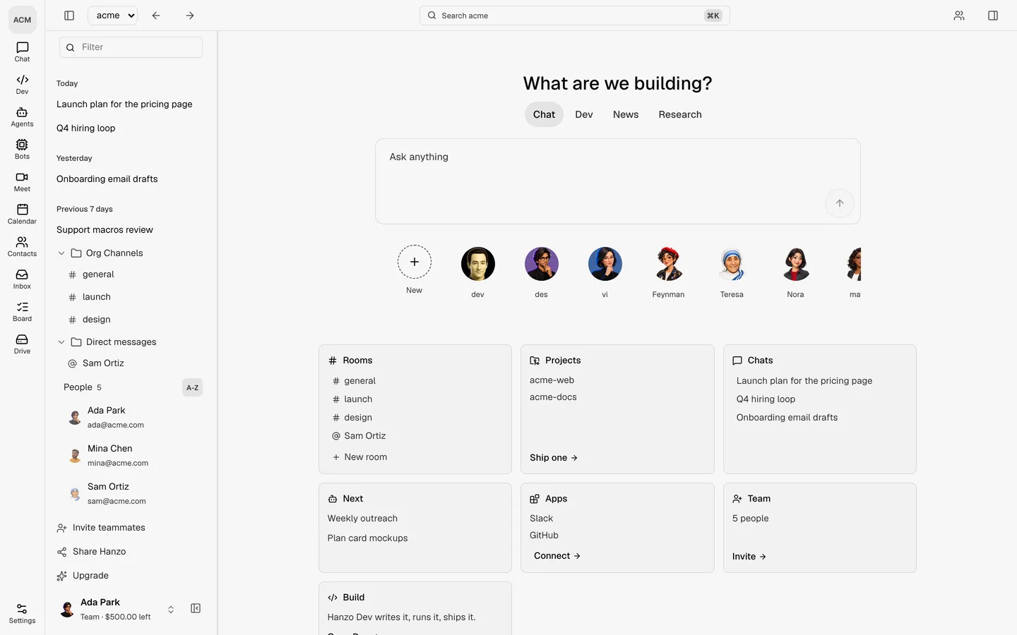
Task: Send message with the up-arrow button
Action: 840,203
